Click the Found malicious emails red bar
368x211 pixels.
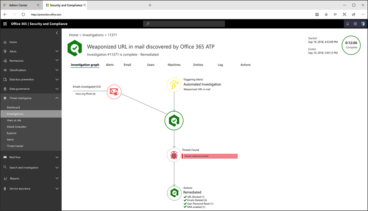(210, 156)
